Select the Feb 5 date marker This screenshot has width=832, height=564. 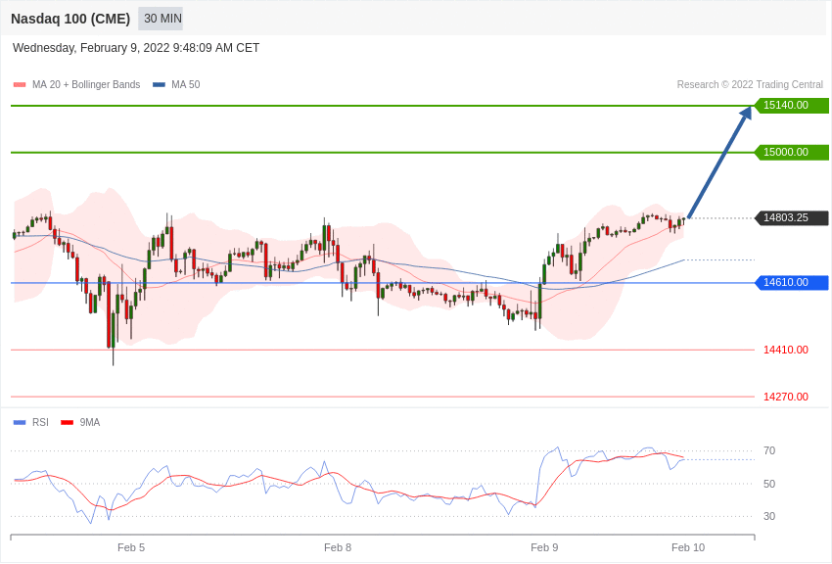point(131,547)
